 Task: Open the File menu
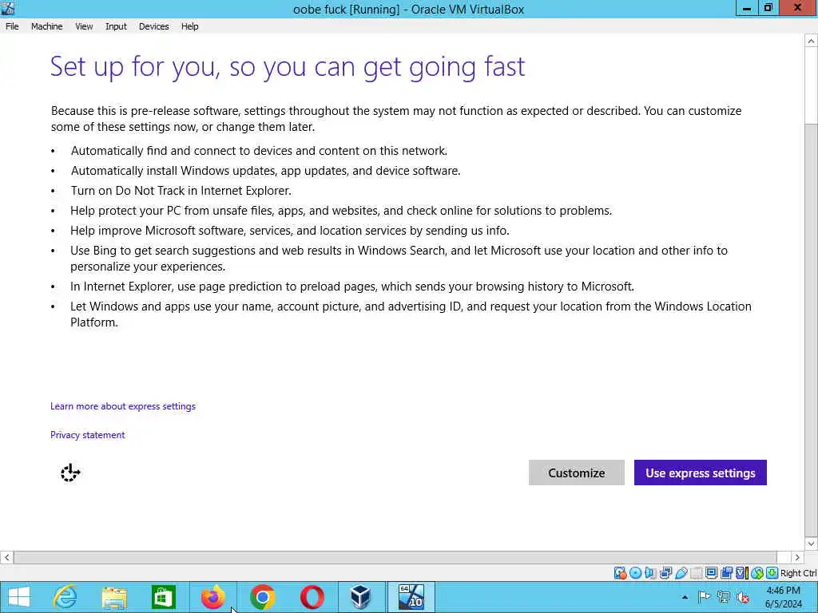(x=12, y=26)
